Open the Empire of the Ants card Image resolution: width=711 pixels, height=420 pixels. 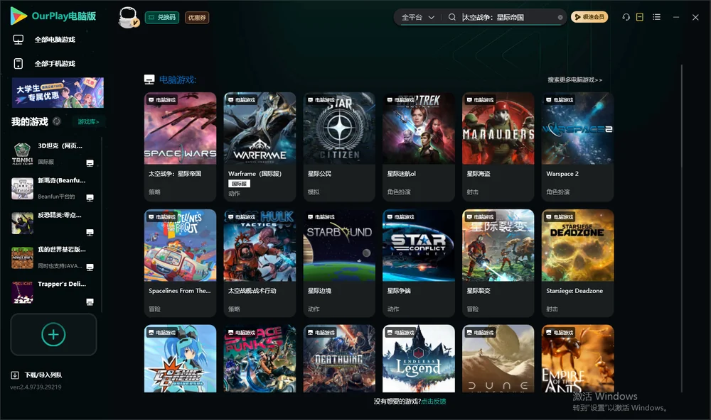tap(577, 358)
